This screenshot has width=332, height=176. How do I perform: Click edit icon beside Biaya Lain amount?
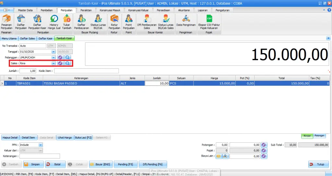[x=264, y=156]
